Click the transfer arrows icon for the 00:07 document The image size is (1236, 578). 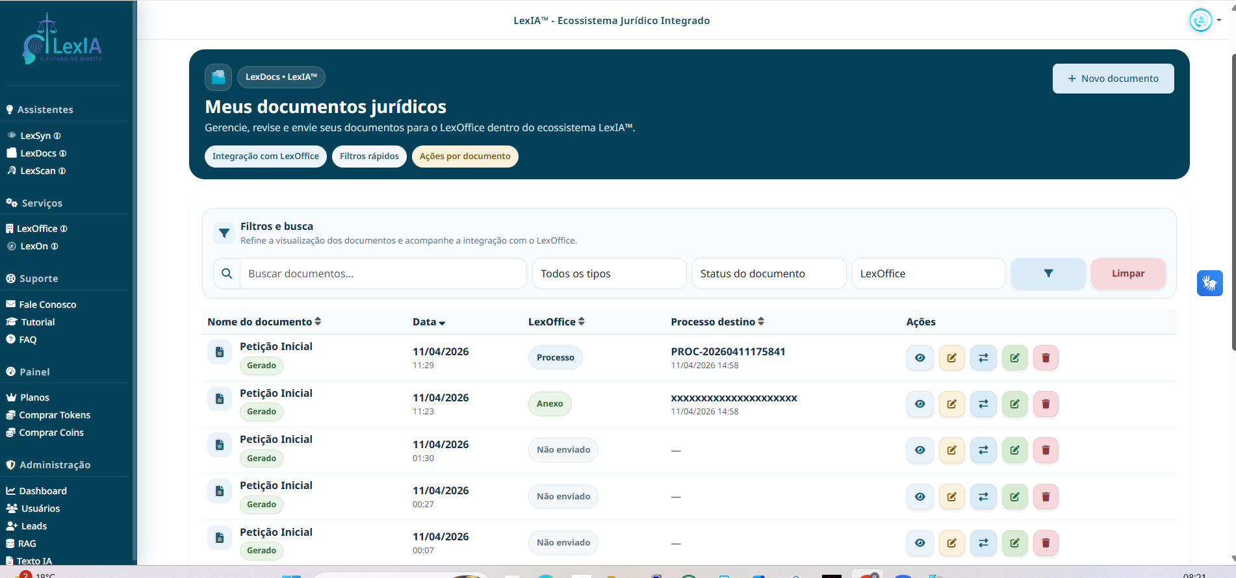tap(983, 543)
